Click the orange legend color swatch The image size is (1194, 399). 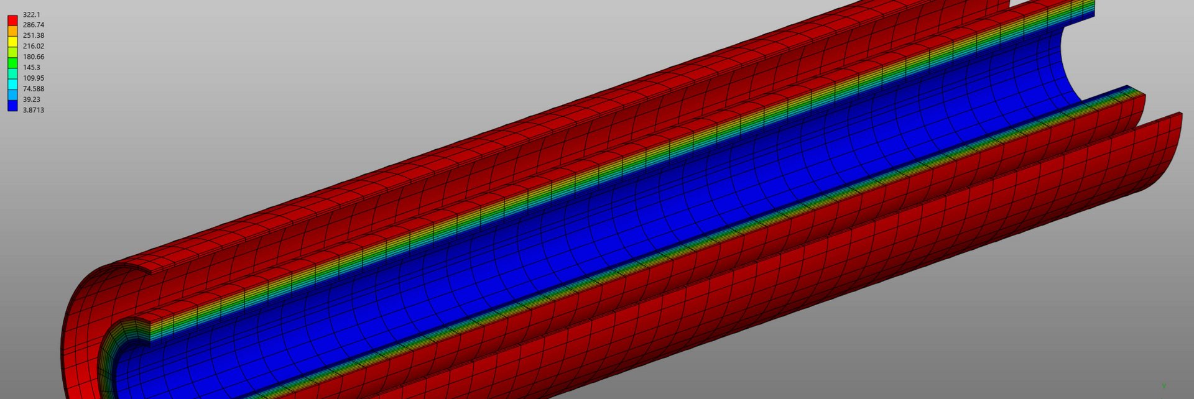click(x=12, y=30)
